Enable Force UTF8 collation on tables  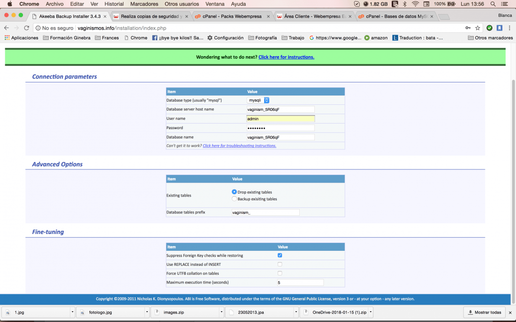pyautogui.click(x=280, y=273)
